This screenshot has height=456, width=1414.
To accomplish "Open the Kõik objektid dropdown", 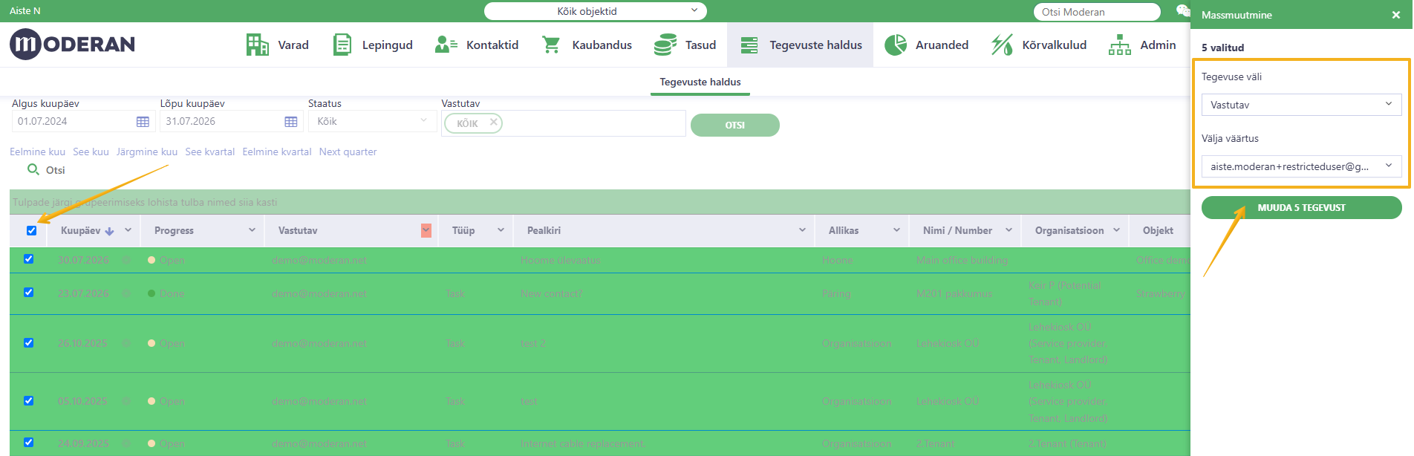I will pyautogui.click(x=596, y=11).
